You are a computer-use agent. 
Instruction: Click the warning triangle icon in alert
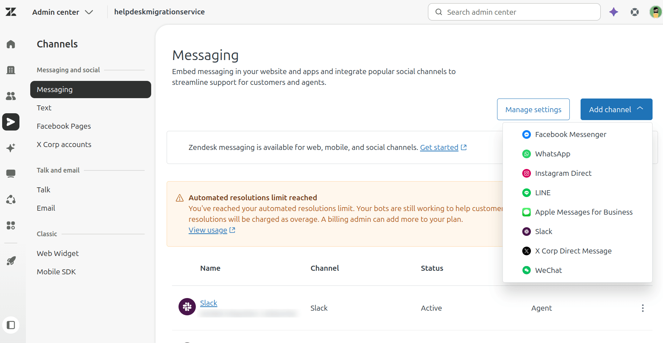(180, 198)
